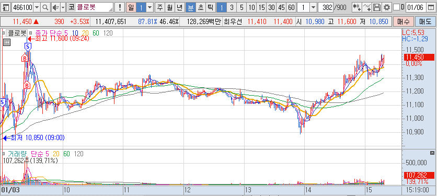Click the menu panel toggle icon beside code 466100
The width and height of the screenshot is (437, 196).
click(6, 7)
